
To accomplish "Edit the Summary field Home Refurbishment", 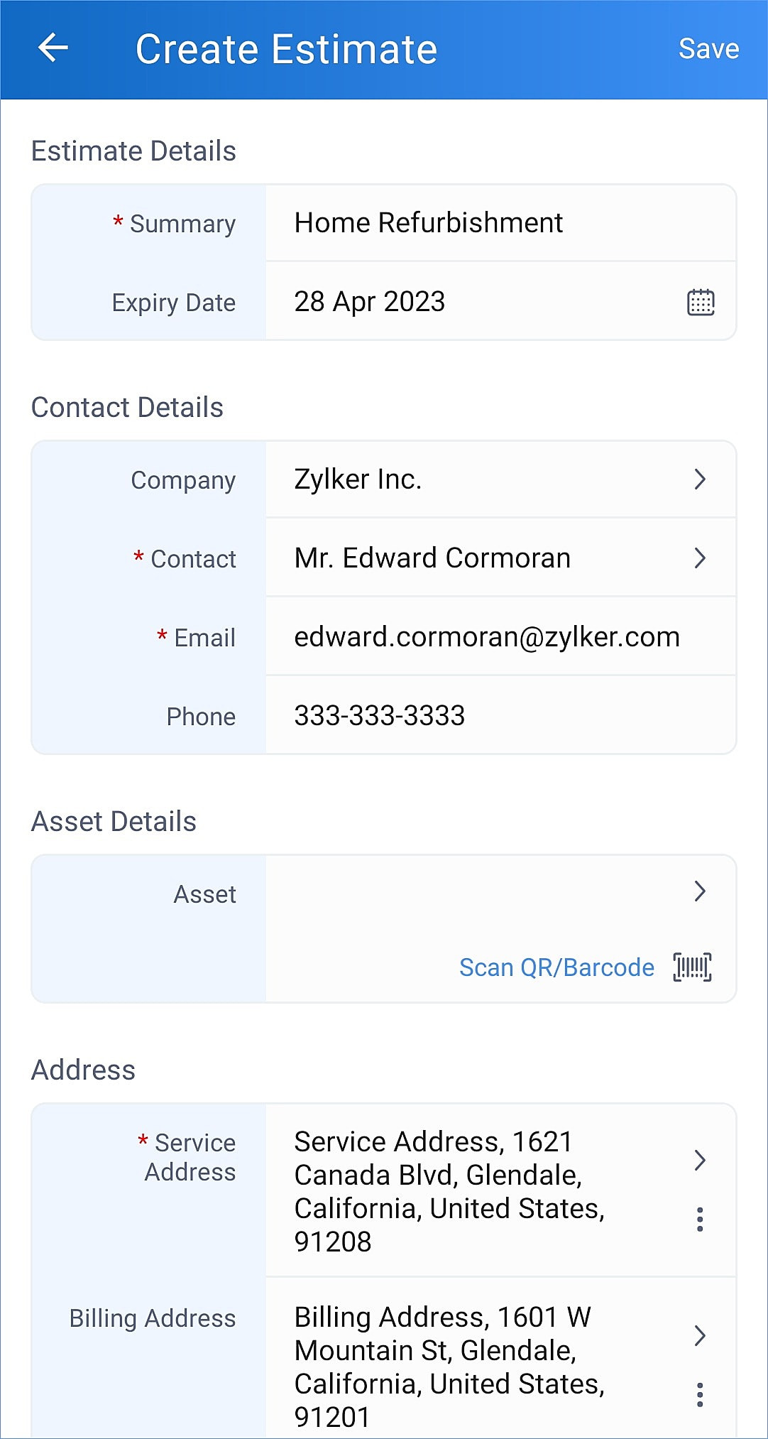I will 500,223.
